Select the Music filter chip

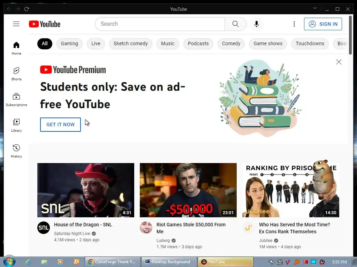click(x=168, y=43)
